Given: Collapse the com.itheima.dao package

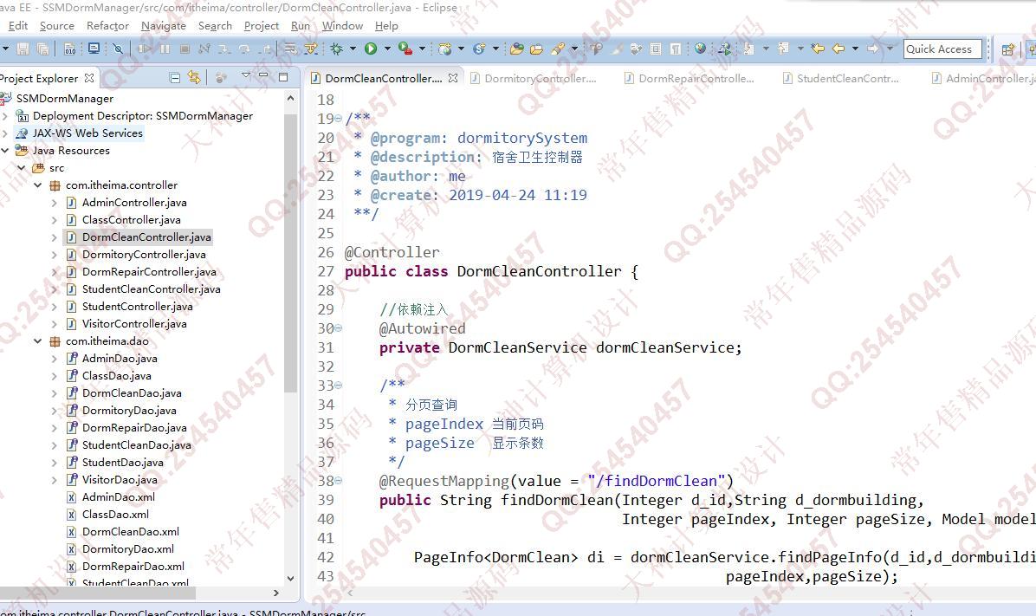Looking at the screenshot, I should pos(37,341).
